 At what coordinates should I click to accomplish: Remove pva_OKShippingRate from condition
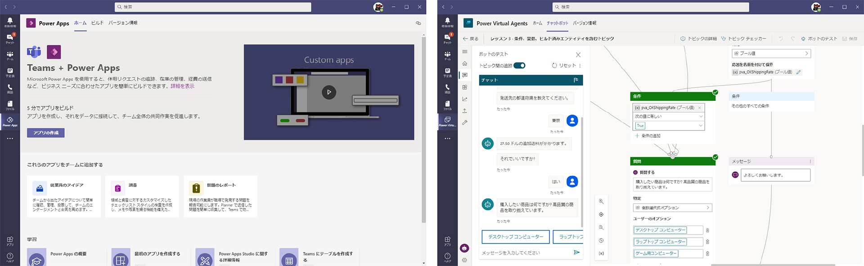point(699,108)
